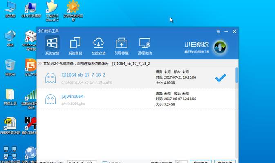Image resolution: width=275 pixels, height=163 pixels.
Task: Click the timestamp 2017-06-07 12:14:06
Action: coord(180,99)
